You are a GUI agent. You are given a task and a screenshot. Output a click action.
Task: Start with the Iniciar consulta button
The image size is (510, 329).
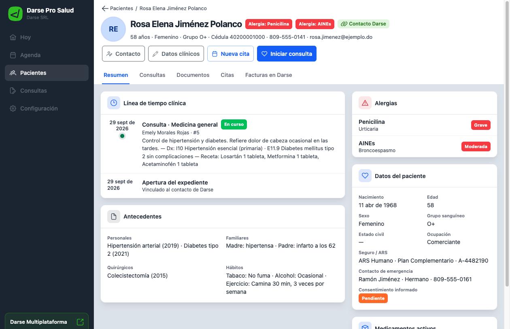pos(287,54)
